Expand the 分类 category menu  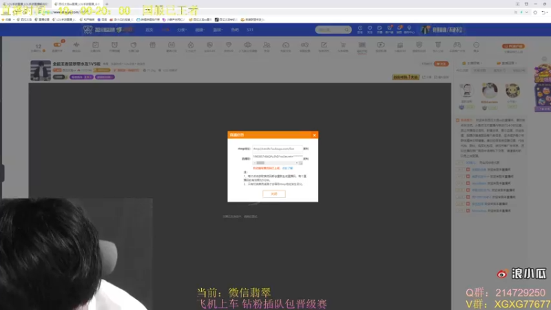tap(182, 30)
